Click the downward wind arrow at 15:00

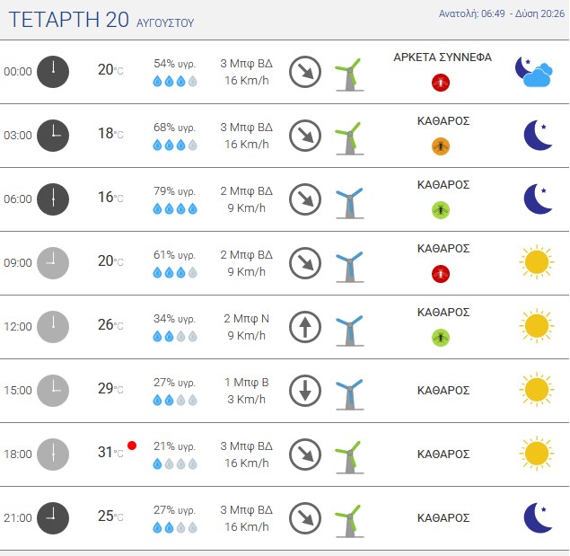tap(305, 391)
